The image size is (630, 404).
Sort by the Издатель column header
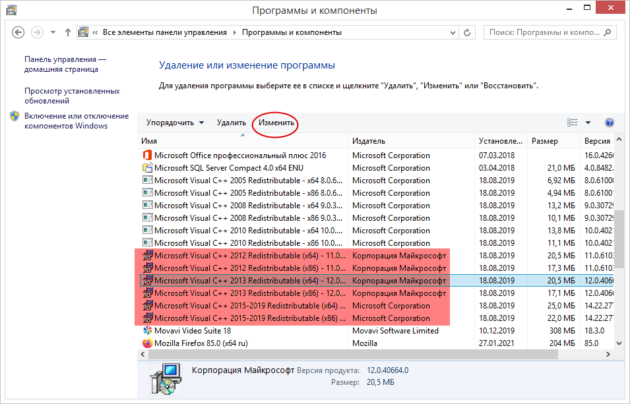click(x=412, y=141)
